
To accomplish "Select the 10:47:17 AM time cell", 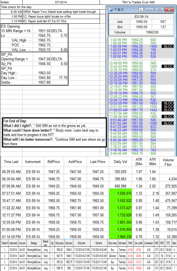I will (11, 201).
